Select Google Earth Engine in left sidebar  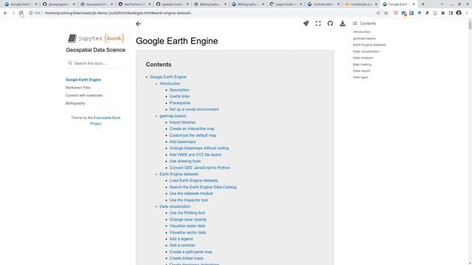(x=83, y=79)
